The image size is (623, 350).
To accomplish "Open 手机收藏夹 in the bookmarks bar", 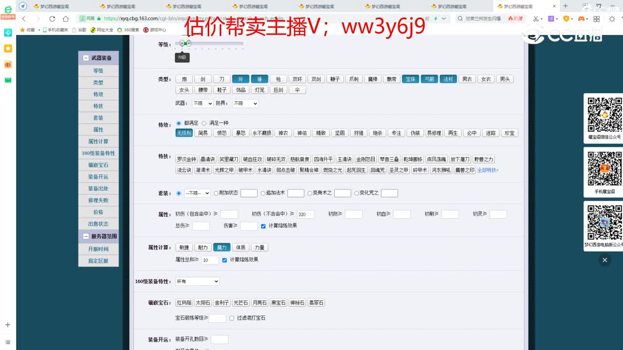I will point(58,29).
